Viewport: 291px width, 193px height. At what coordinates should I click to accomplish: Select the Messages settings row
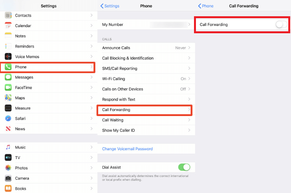click(48, 77)
